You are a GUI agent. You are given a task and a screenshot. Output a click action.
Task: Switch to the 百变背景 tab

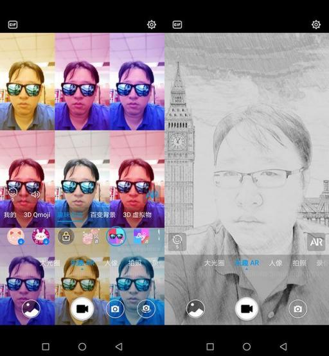click(103, 215)
